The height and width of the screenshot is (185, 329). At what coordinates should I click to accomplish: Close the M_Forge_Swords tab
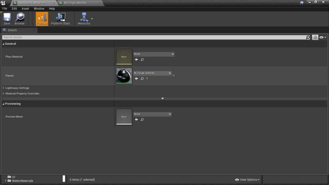[100, 3]
